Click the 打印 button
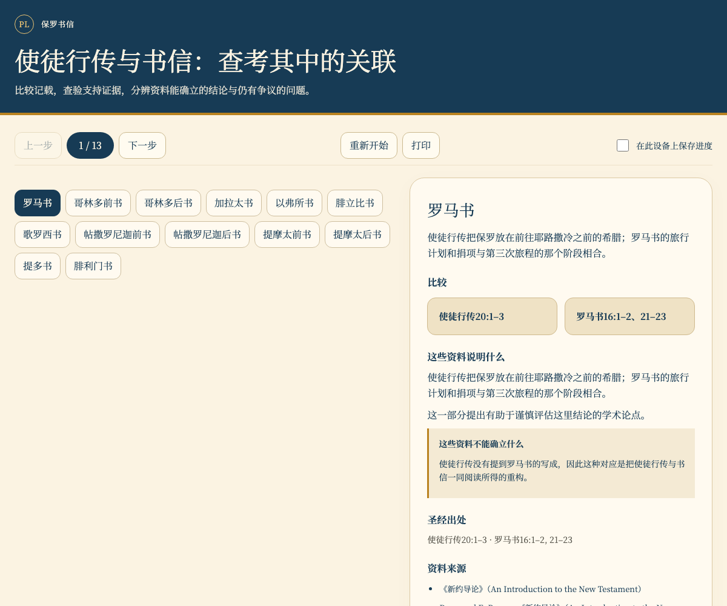Screen dimensions: 727x606 tap(421, 145)
